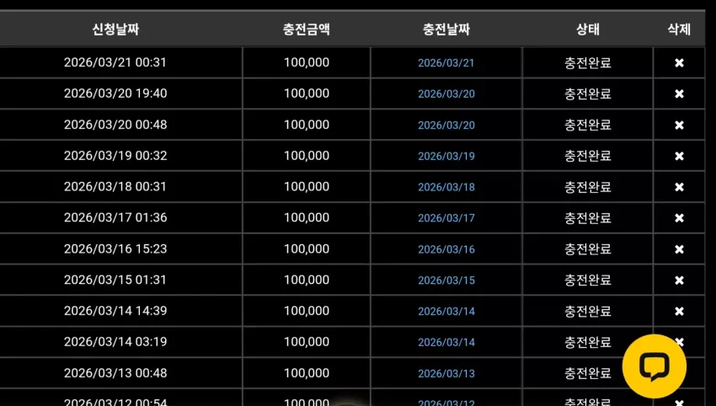Image resolution: width=716 pixels, height=406 pixels.
Task: Open the 2026/03/15 charge date link
Action: tap(446, 280)
